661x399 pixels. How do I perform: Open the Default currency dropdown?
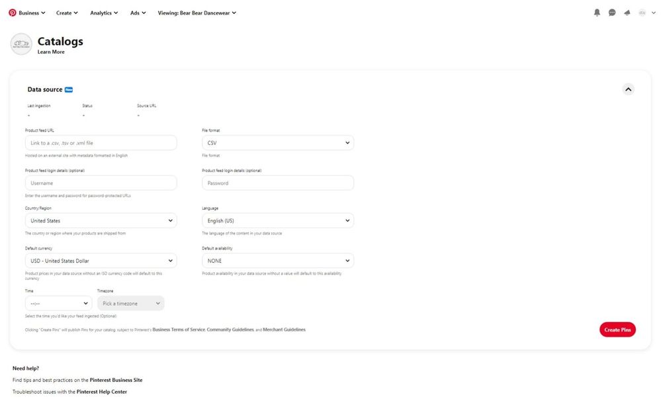click(x=101, y=261)
